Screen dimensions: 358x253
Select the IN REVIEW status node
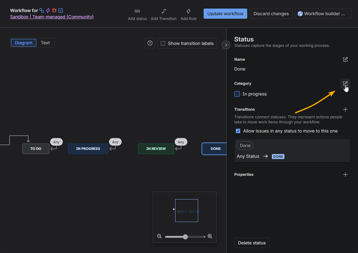coord(156,149)
